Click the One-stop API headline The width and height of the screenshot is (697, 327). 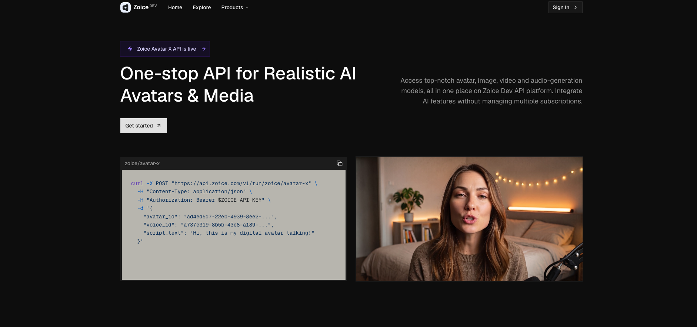pyautogui.click(x=238, y=85)
